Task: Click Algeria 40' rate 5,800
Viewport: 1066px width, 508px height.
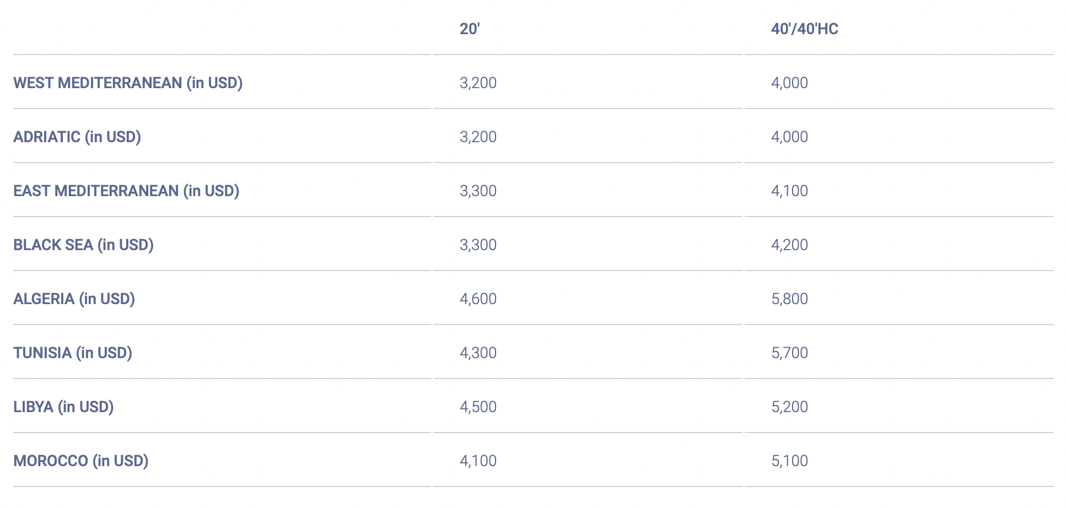Action: (x=789, y=299)
